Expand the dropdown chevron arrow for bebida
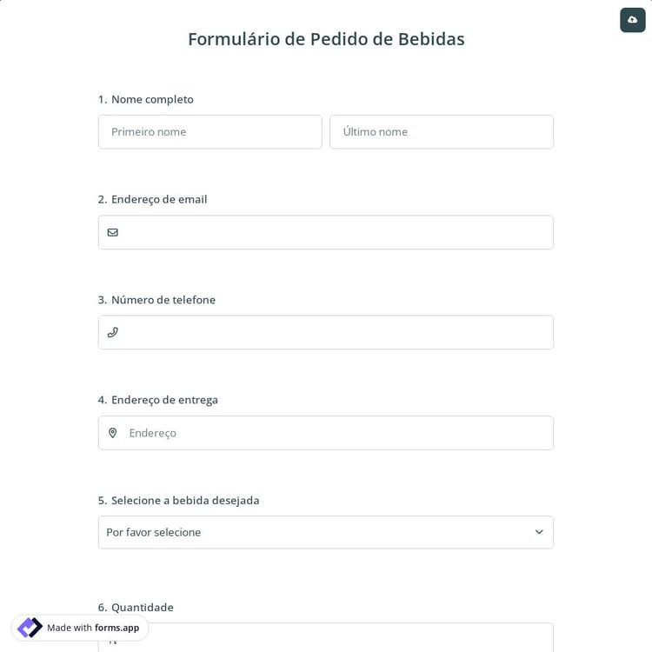Screen dimensions: 652x652 [539, 532]
